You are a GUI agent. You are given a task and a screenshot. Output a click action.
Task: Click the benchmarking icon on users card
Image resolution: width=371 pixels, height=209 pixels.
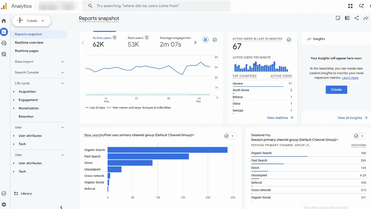click(206, 40)
